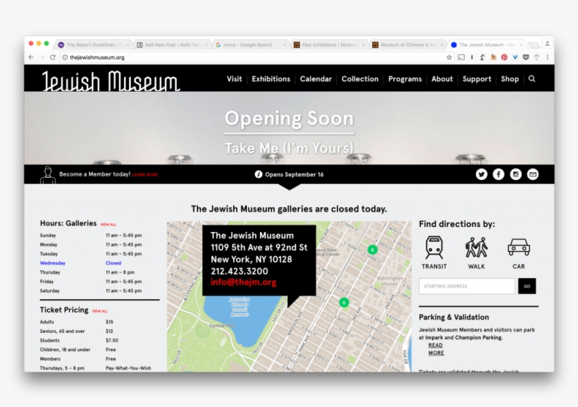Click the Starting Address input field
Viewport: 578px width, 407px height.
pos(467,286)
